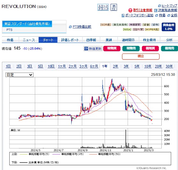Click the icon beside ポートフォリオへ追加

[x=123, y=16]
